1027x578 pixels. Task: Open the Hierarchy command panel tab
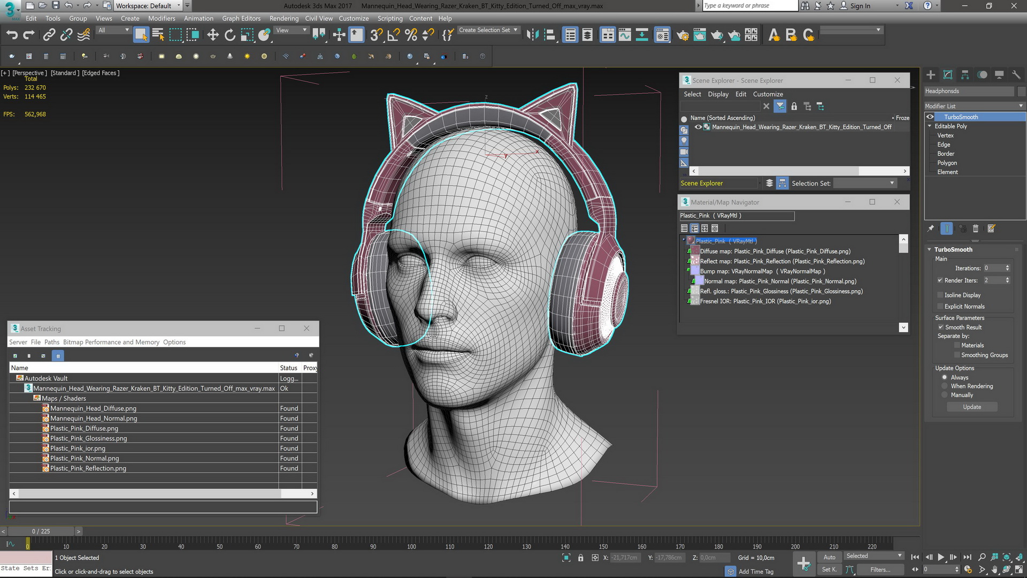tap(965, 75)
